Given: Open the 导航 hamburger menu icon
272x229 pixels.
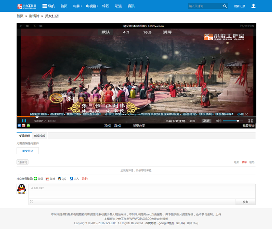Looking at the screenshot, I should click(x=45, y=6).
